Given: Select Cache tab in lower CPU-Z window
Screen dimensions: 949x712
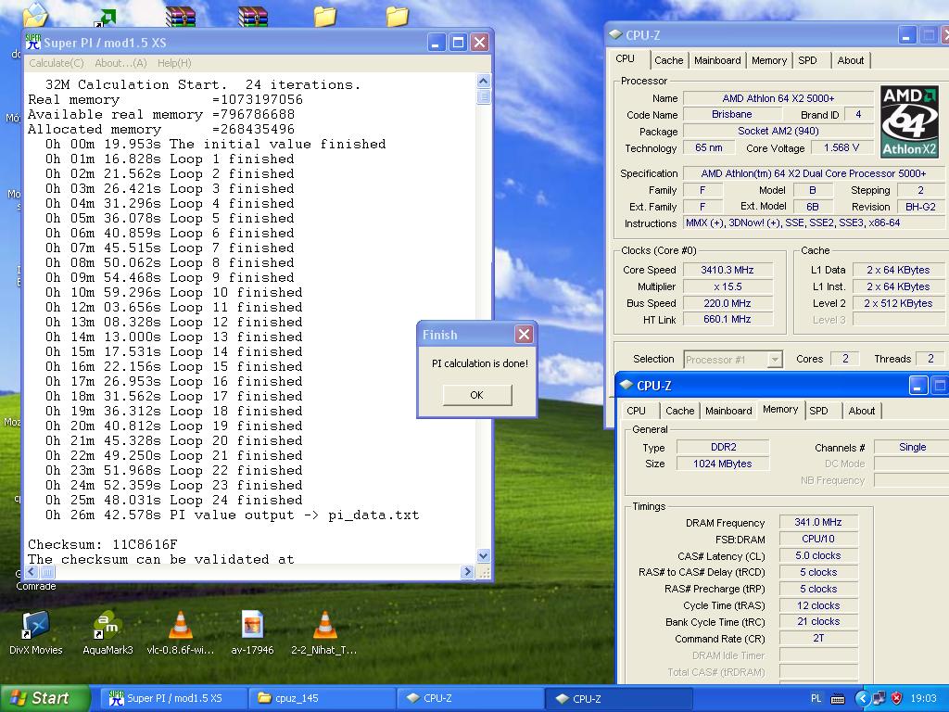Looking at the screenshot, I should (679, 411).
